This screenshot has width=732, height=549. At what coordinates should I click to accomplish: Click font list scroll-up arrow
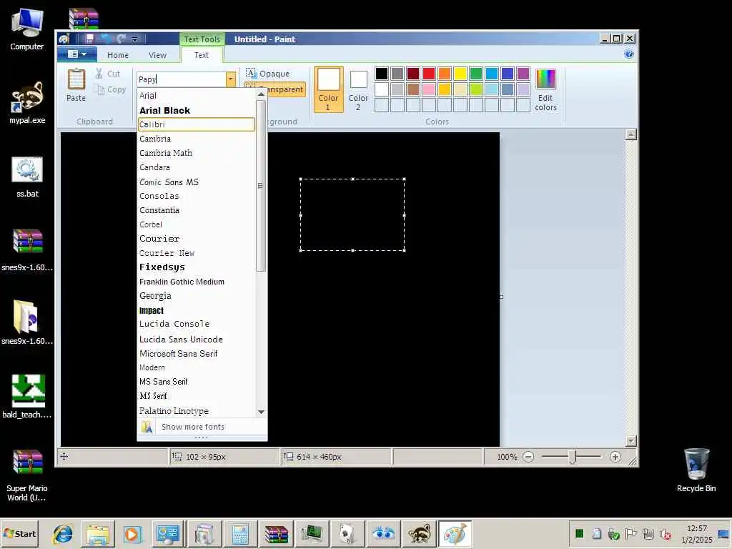coord(262,95)
